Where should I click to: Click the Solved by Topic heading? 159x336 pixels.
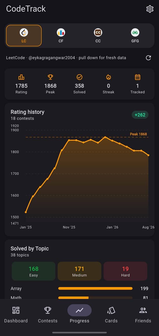30,248
